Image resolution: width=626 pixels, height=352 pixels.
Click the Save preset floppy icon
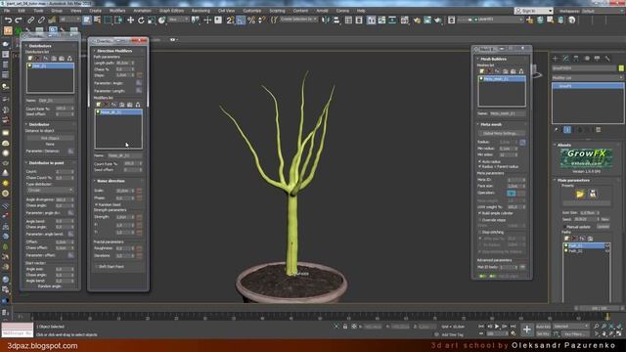[x=593, y=194]
